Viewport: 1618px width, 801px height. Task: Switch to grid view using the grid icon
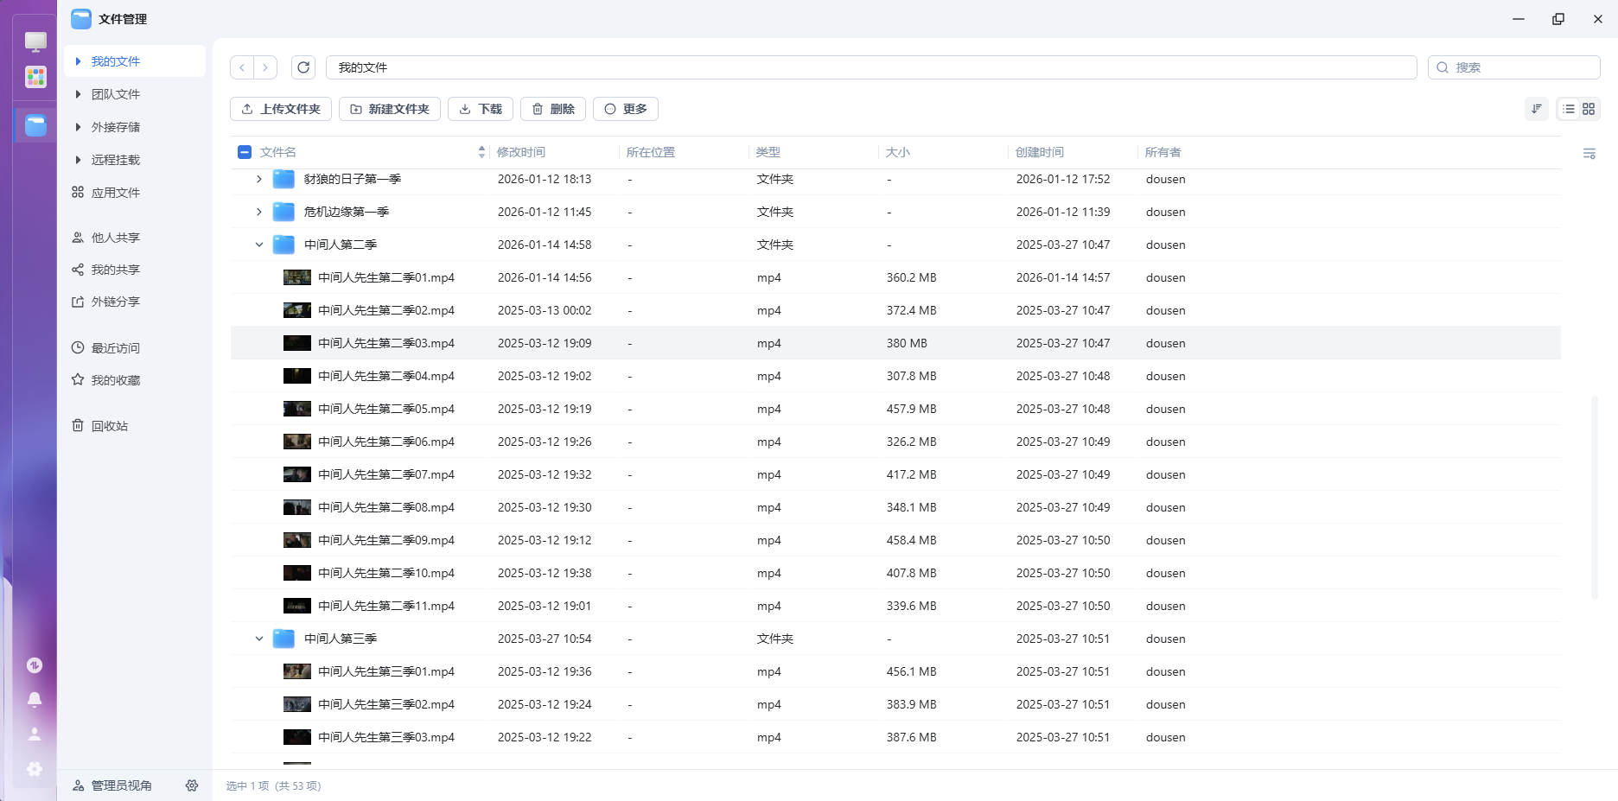1589,109
